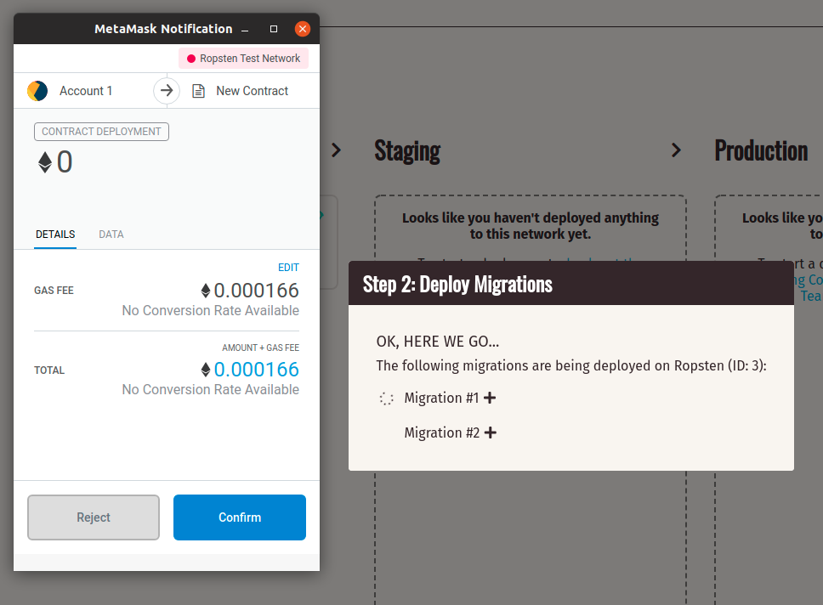823x605 pixels.
Task: Click the chevron arrow before Staging
Action: [336, 150]
